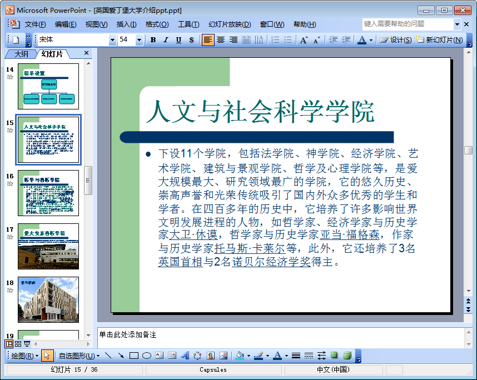This screenshot has width=477, height=380.
Task: Open arrow style options
Action: click(321, 356)
